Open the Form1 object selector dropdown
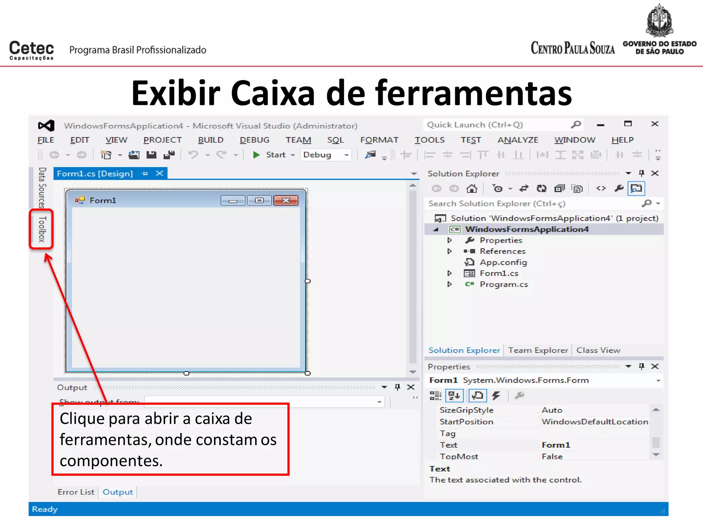The width and height of the screenshot is (703, 527). pyautogui.click(x=658, y=380)
